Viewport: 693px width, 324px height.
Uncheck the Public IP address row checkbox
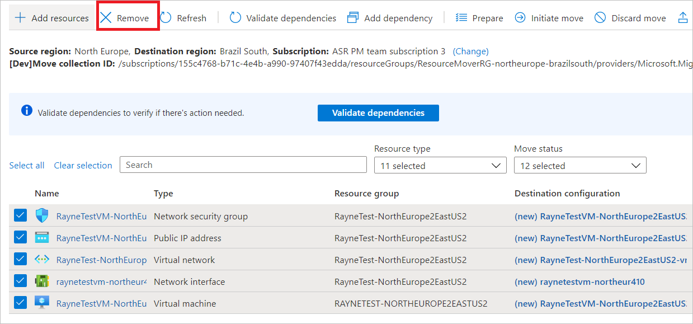pyautogui.click(x=20, y=238)
